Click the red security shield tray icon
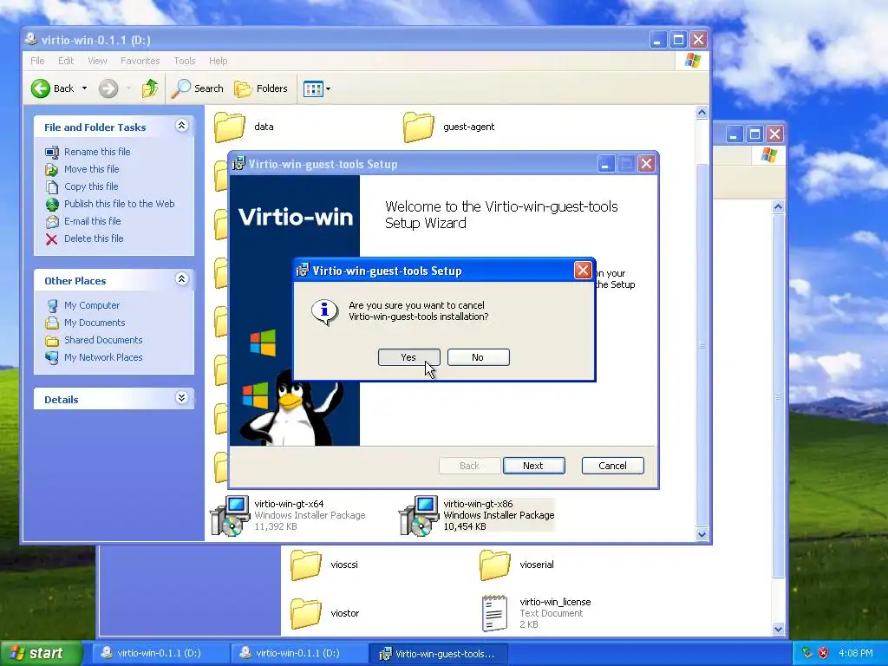The height and width of the screenshot is (666, 888). click(x=823, y=653)
